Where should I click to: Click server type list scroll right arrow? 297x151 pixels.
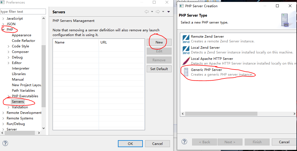click(294, 114)
